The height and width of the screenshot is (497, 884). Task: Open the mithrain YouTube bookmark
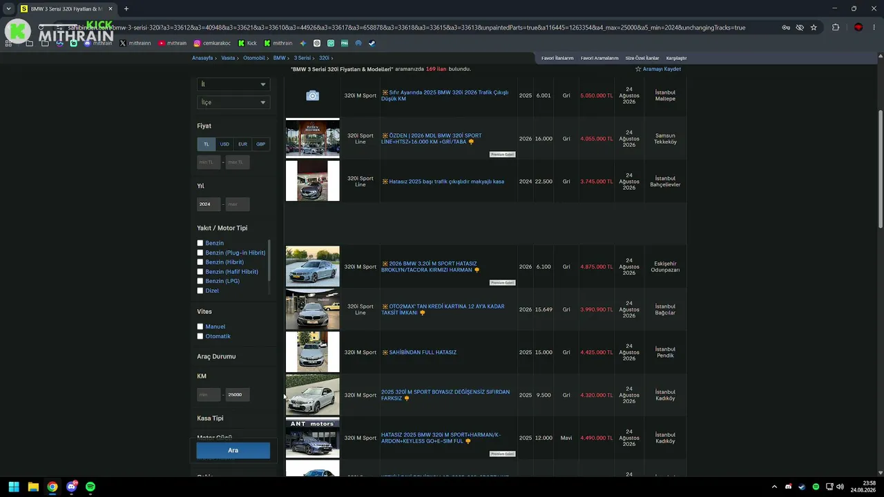coord(173,43)
